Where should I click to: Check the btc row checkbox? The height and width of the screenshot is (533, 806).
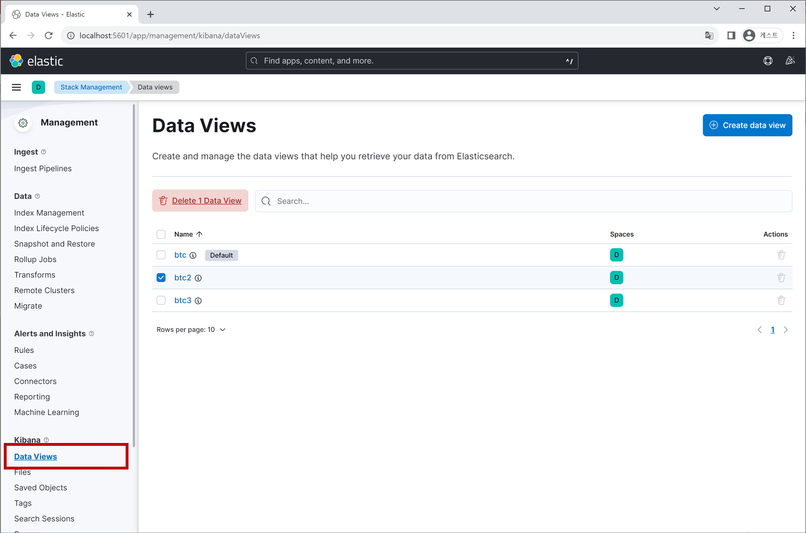pyautogui.click(x=161, y=255)
